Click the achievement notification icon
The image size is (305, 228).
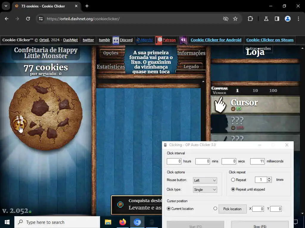[120, 205]
